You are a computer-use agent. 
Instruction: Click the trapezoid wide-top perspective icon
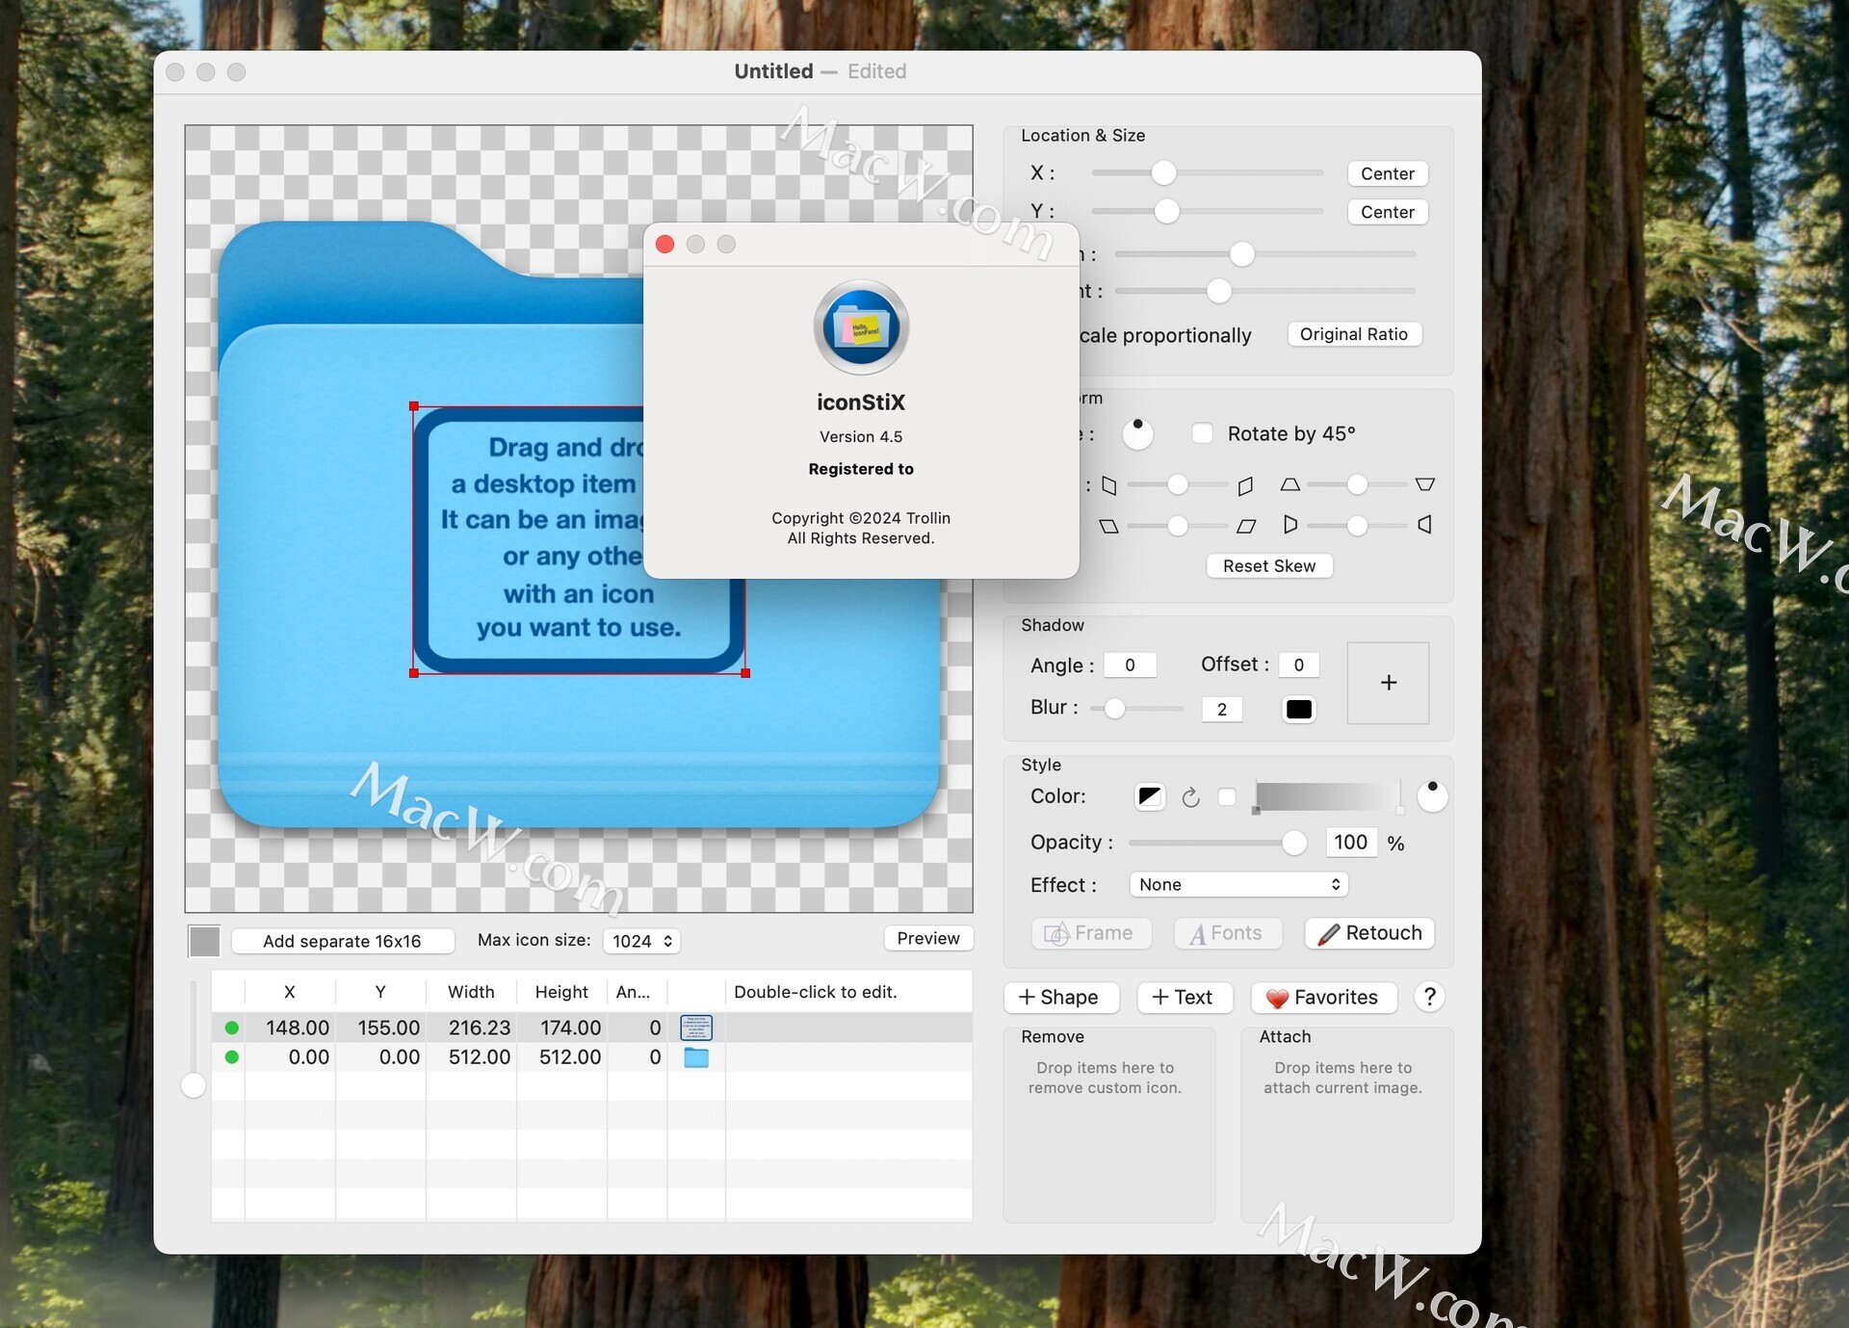(1425, 484)
